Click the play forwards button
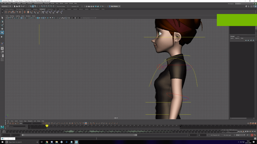The width and height of the screenshot is (257, 144). (x=248, y=132)
